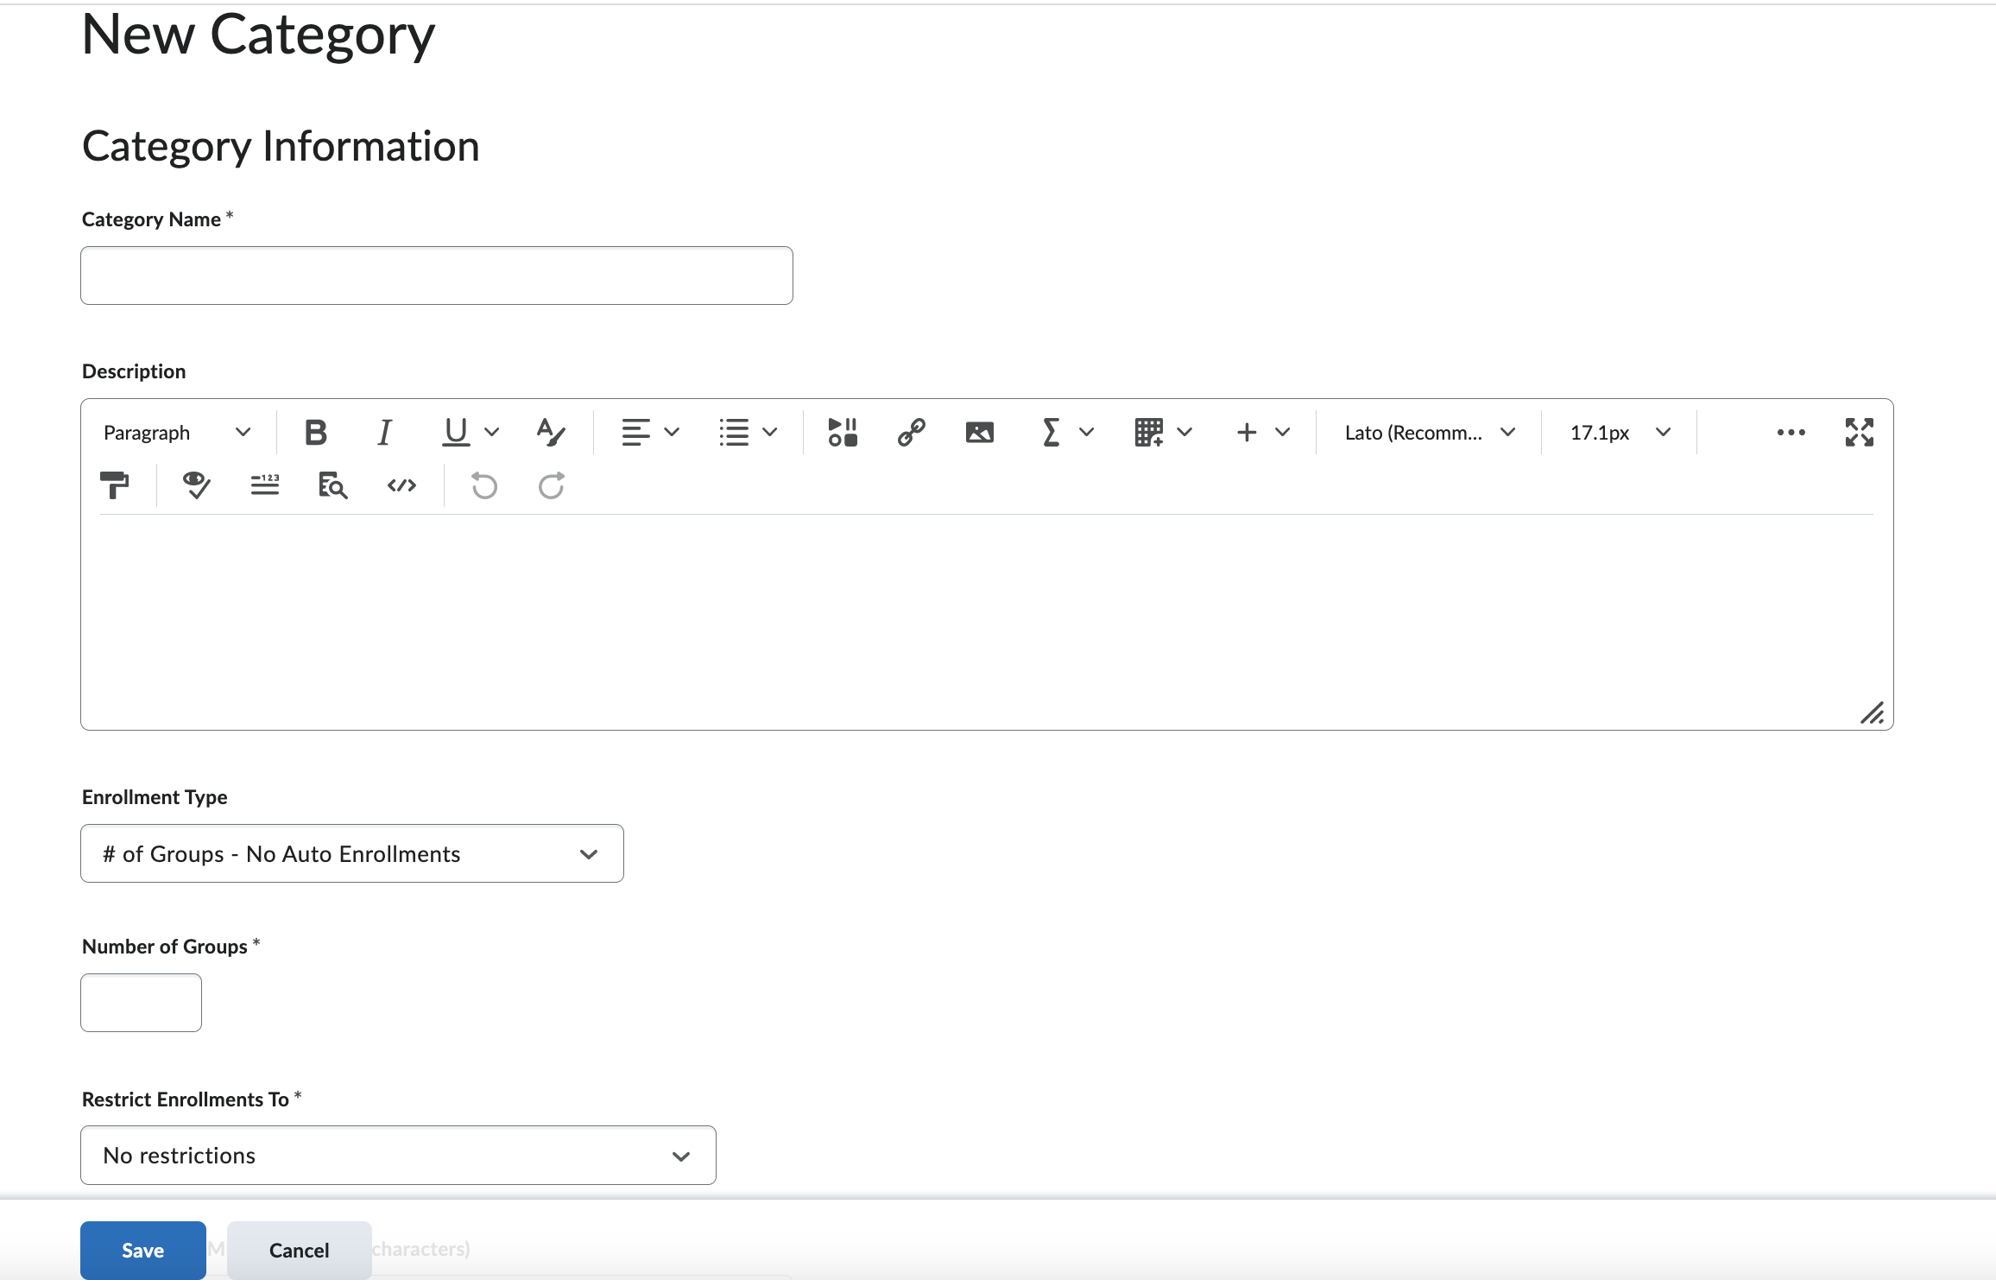Toggle underline formatting in the editor

456,432
